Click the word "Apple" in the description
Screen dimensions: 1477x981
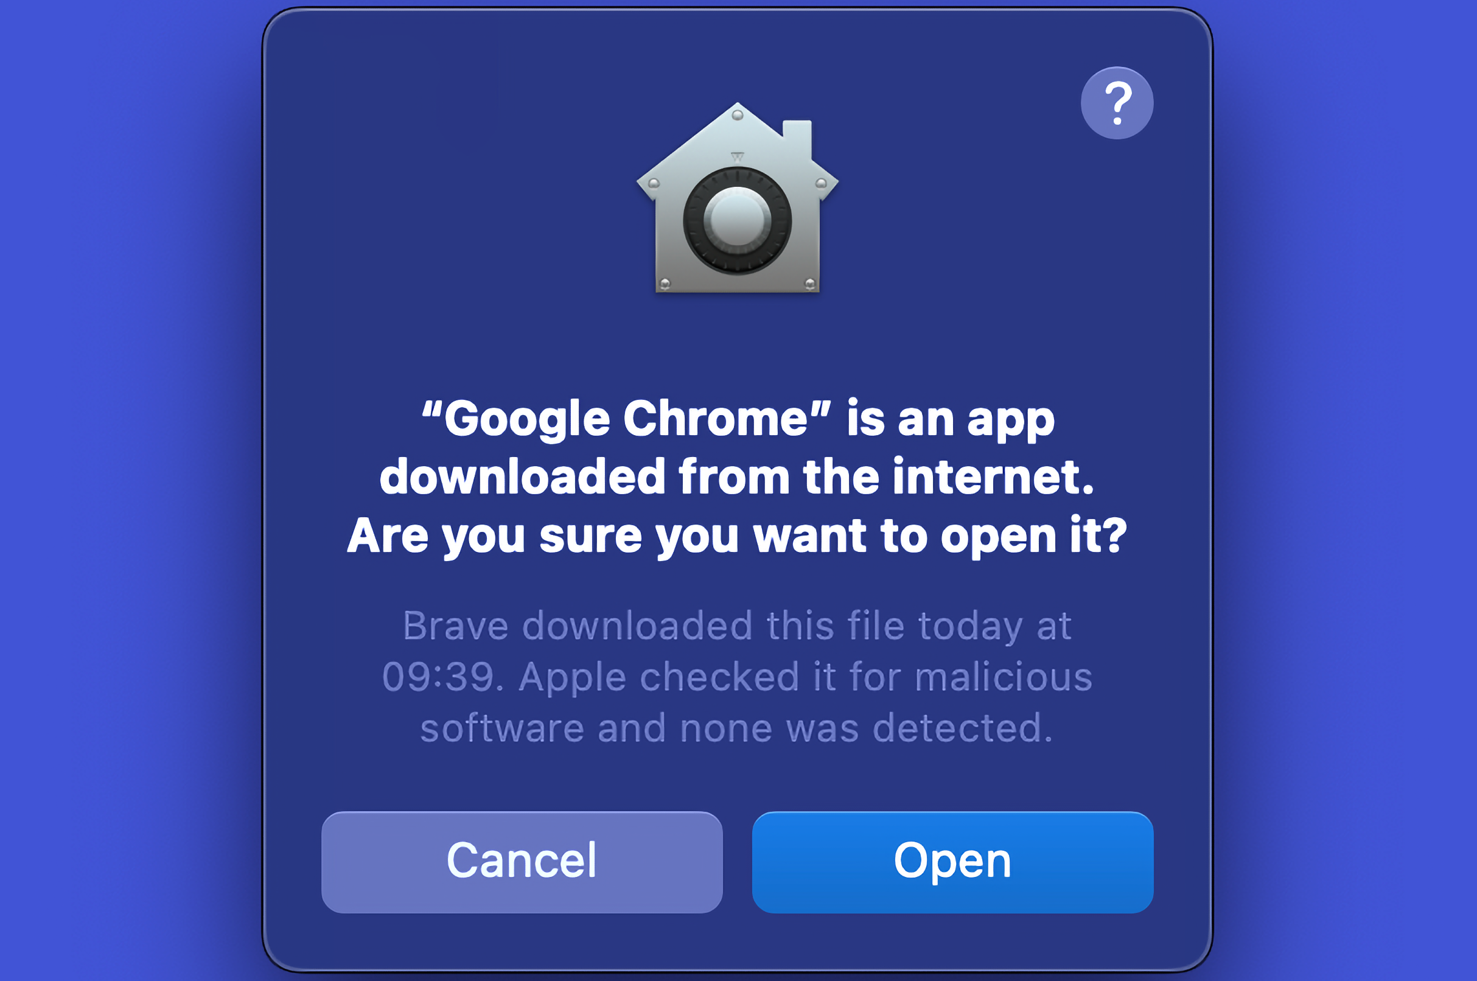coord(573,679)
